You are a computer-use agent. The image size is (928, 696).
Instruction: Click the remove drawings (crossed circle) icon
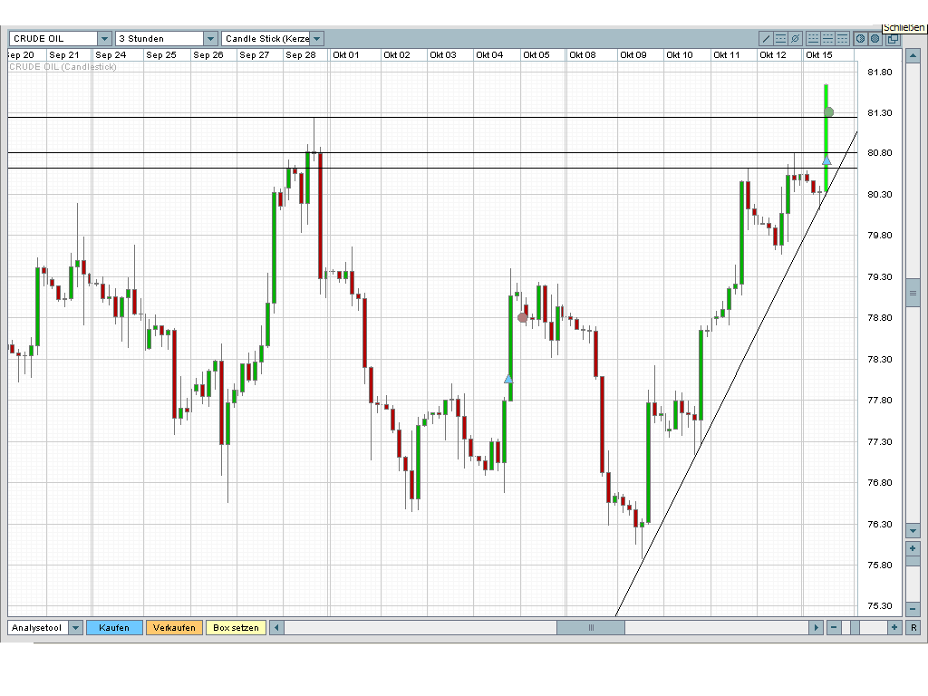click(796, 38)
